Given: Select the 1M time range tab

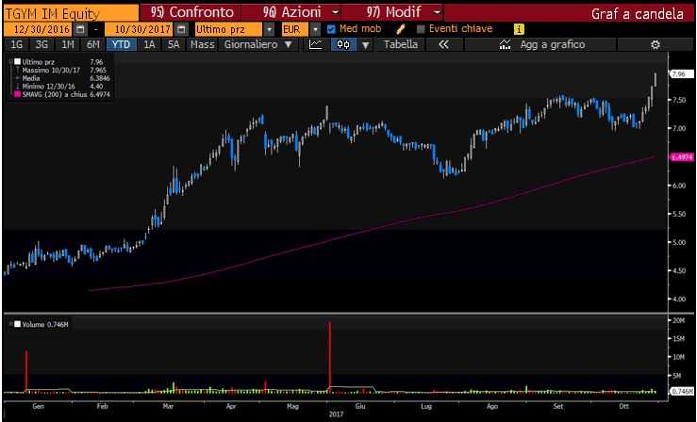Looking at the screenshot, I should 68,44.
